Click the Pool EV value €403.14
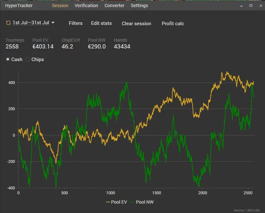This screenshot has height=213, width=265. [43, 46]
